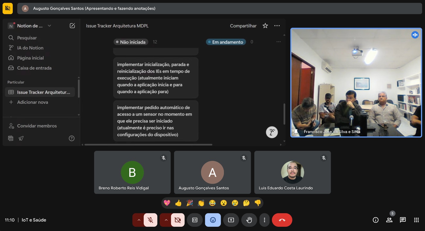
Task: Leave the call with the red hang-up button
Action: (282, 220)
